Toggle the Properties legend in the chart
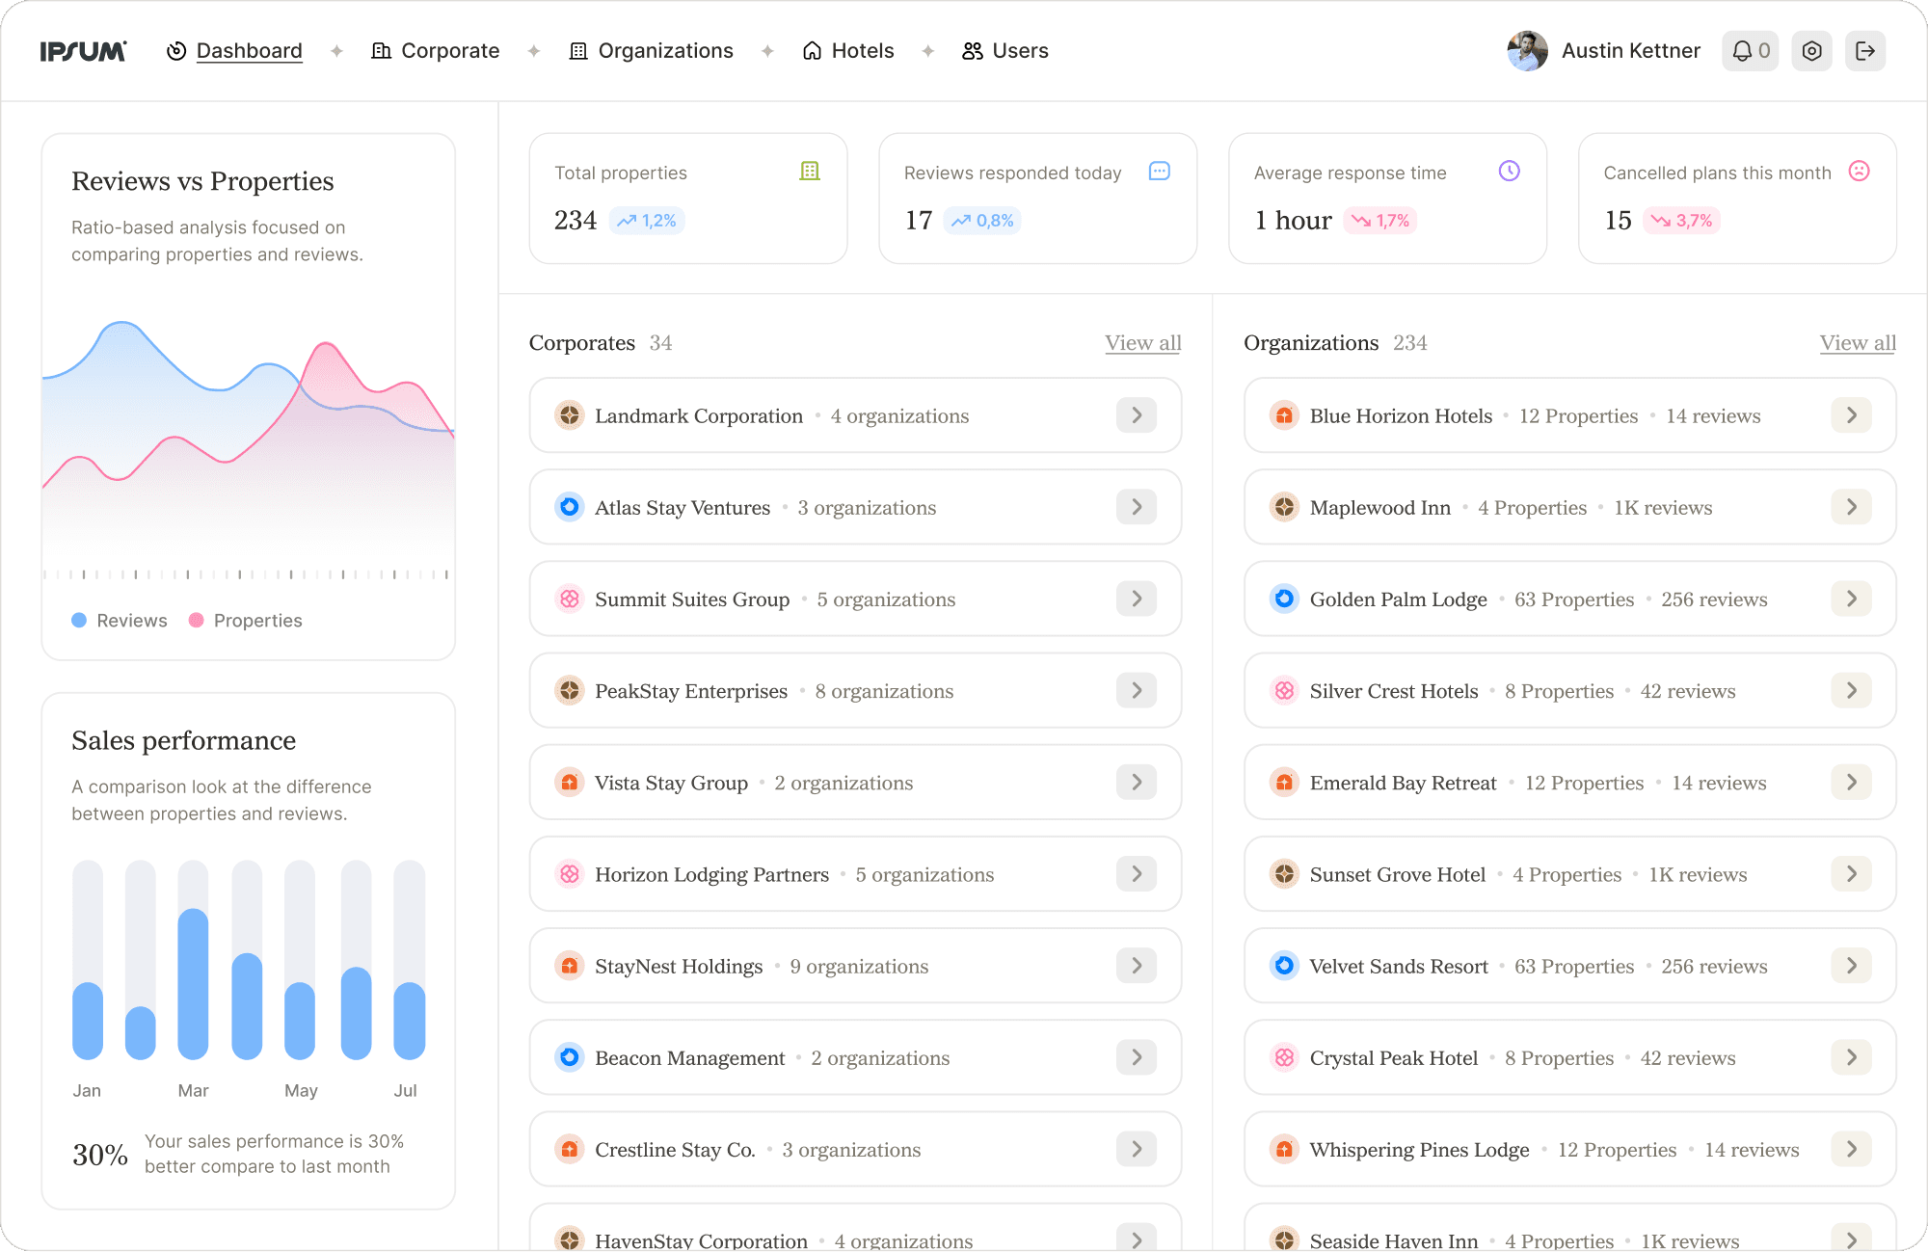The image size is (1928, 1252). (x=245, y=620)
